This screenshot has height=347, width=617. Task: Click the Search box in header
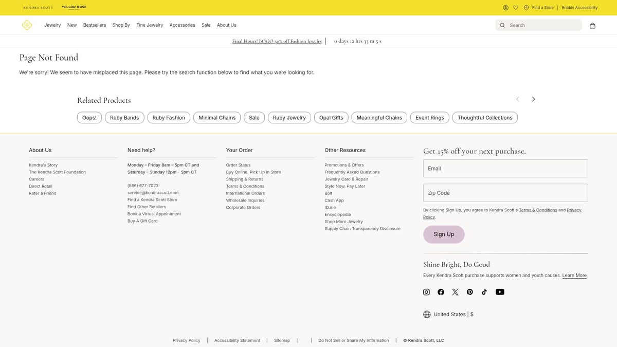point(542,25)
